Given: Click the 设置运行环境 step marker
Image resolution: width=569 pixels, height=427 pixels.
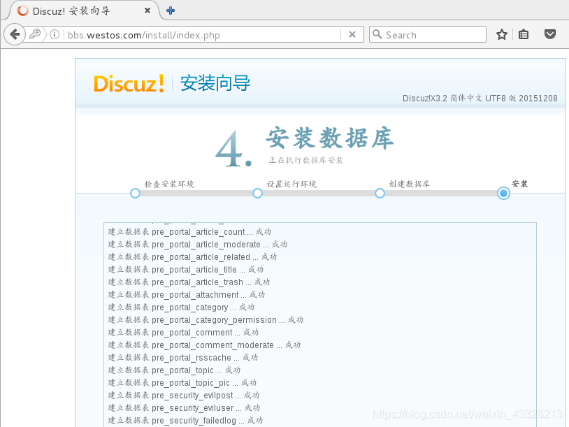Looking at the screenshot, I should [257, 194].
